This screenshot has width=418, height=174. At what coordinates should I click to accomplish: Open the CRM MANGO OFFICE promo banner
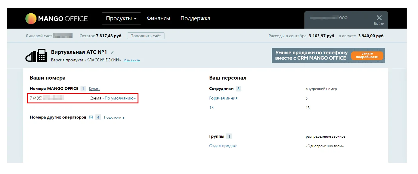click(328, 55)
